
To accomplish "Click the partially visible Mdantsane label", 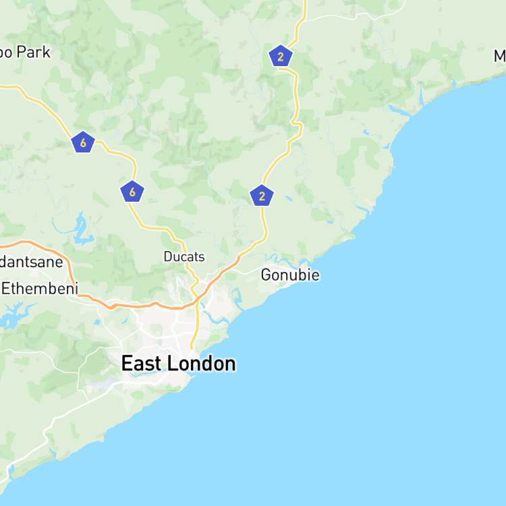I will [31, 262].
